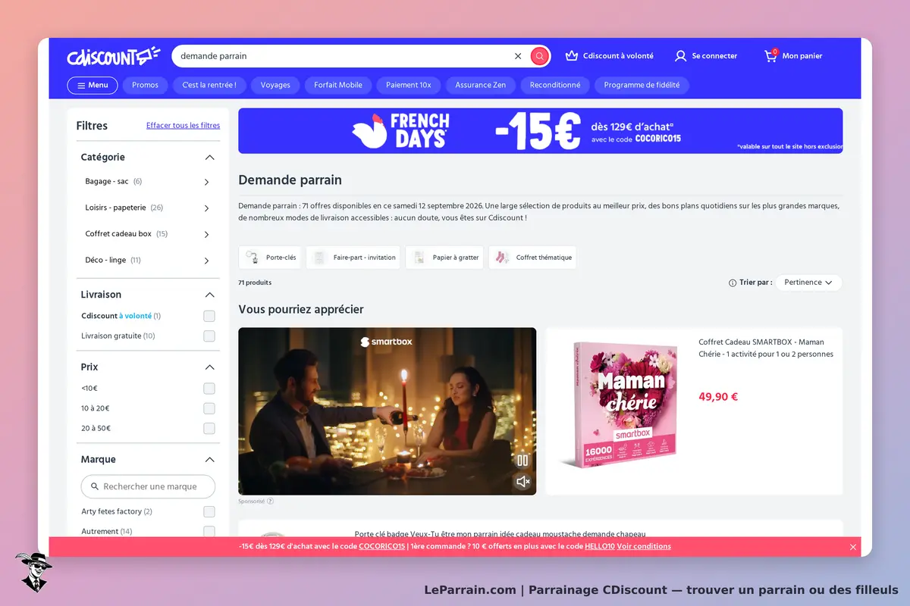Click the COCORICO15 code link
Screen dimensions: 910x606
point(382,546)
